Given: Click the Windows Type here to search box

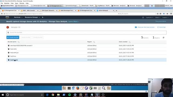Looking at the screenshot, I should pos(25,95).
